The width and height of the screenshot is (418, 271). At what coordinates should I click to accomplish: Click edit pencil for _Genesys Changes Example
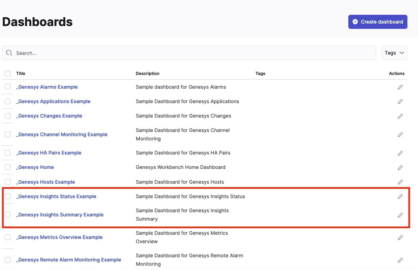pos(400,116)
